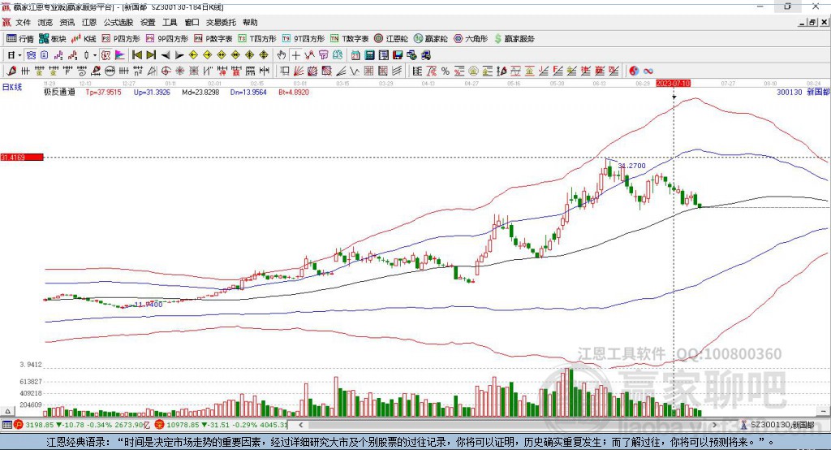The height and width of the screenshot is (450, 831).
Task: Click the infinity symbol icon
Action: pyautogui.click(x=649, y=71)
